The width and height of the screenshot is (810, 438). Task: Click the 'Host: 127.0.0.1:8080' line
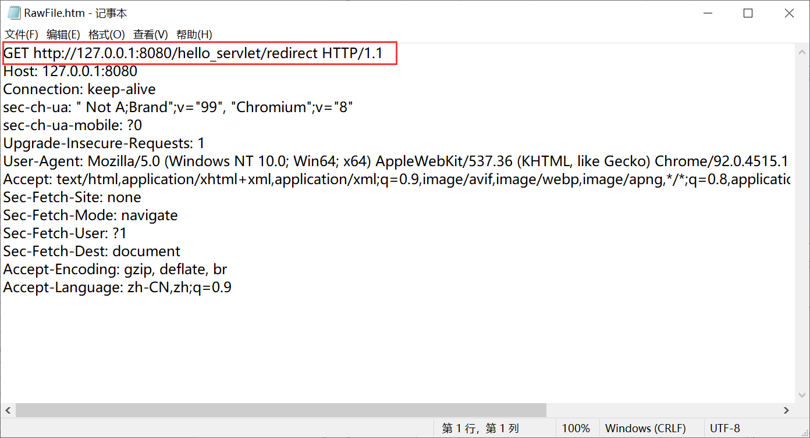(x=70, y=71)
